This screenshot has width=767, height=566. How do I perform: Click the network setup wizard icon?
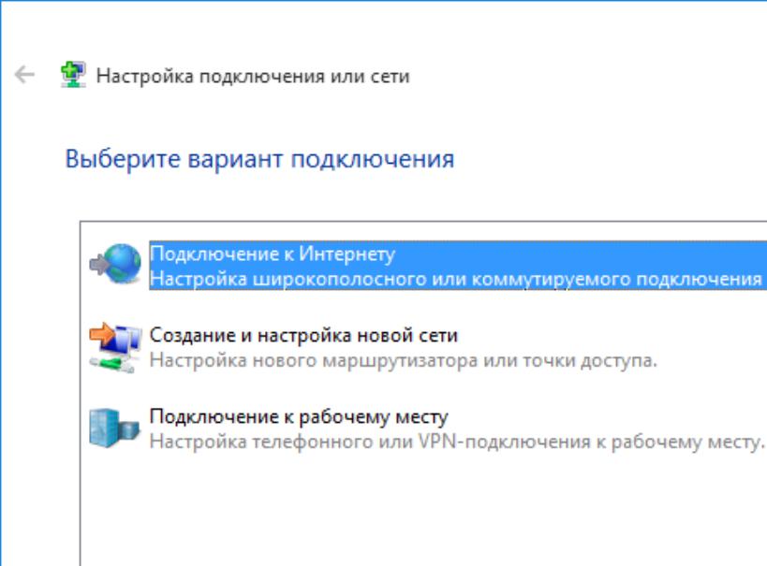coord(73,75)
